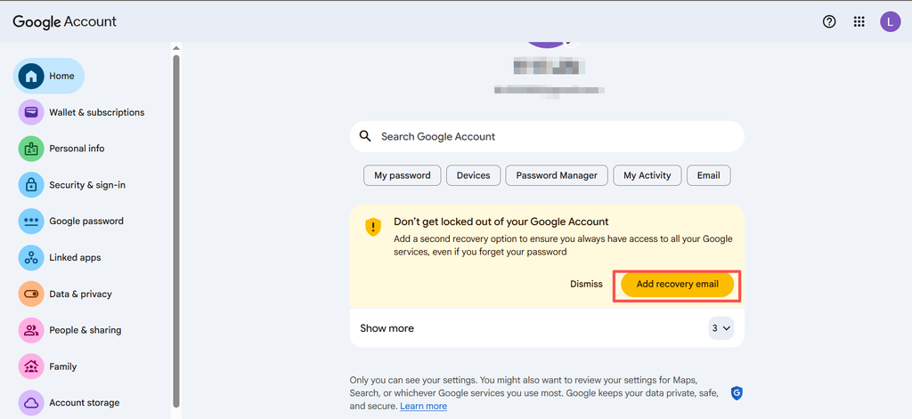Click the Home house icon in sidebar
912x419 pixels.
tap(31, 77)
